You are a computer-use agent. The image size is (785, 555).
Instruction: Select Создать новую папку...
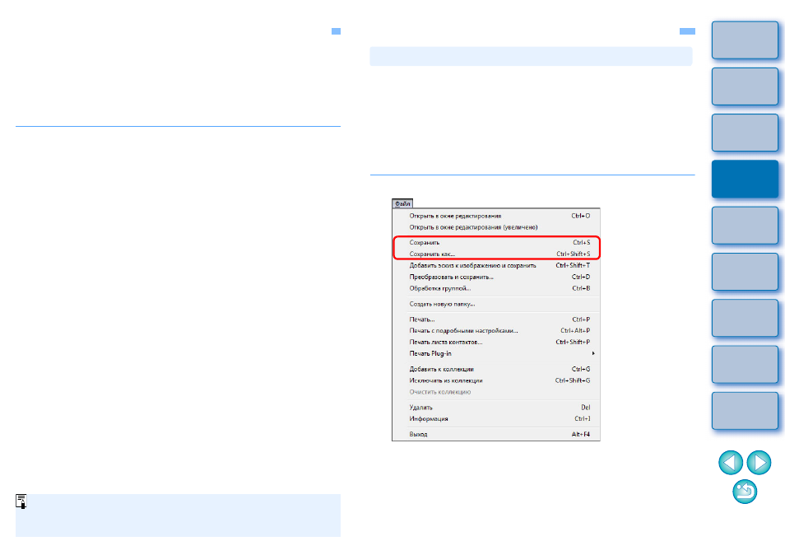click(495, 304)
